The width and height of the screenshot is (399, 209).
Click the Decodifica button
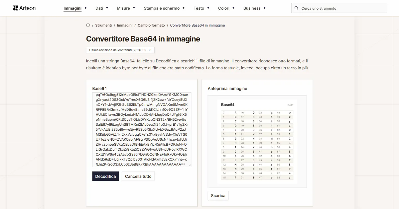[105, 176]
